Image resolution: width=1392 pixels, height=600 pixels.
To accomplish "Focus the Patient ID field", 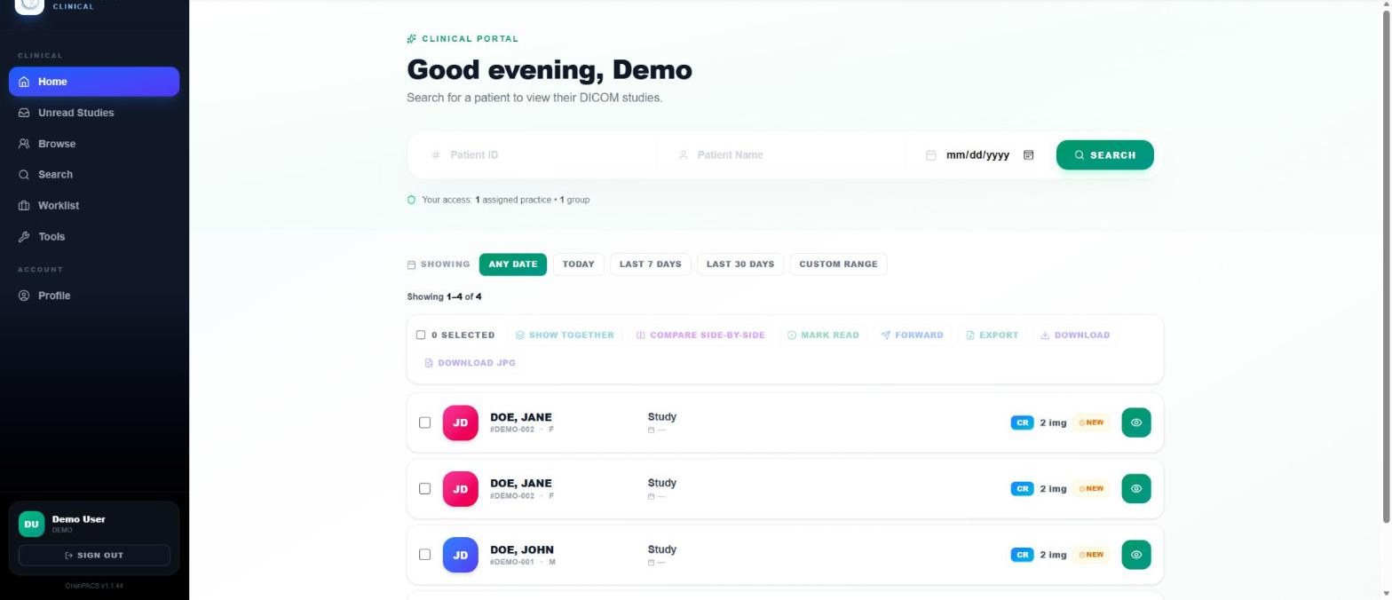I will 535,155.
